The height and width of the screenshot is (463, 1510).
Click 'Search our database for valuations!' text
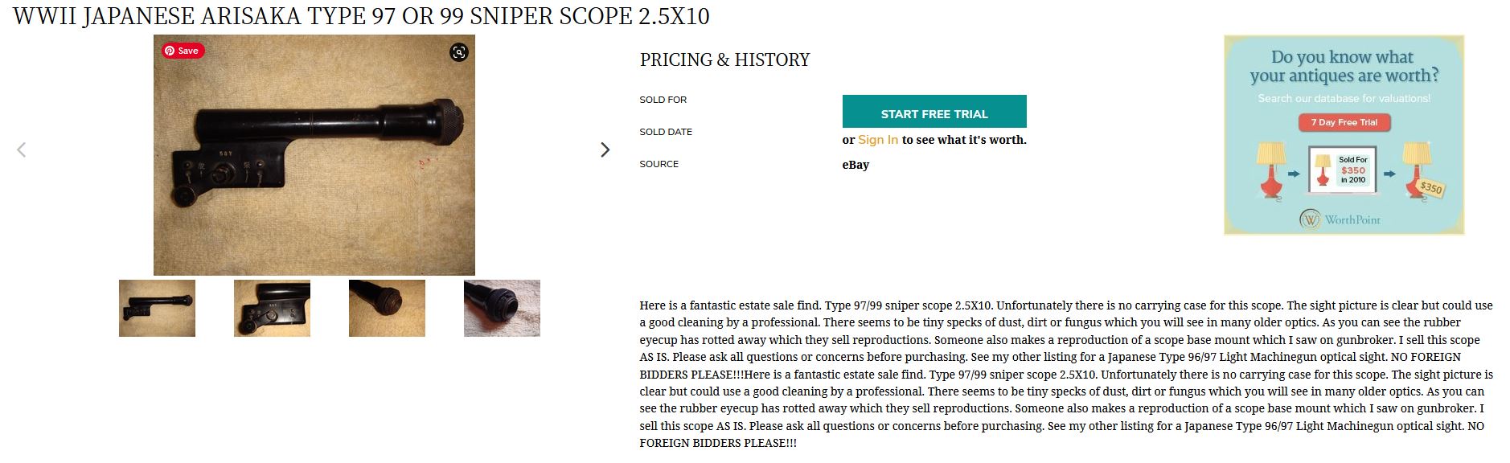(x=1344, y=98)
